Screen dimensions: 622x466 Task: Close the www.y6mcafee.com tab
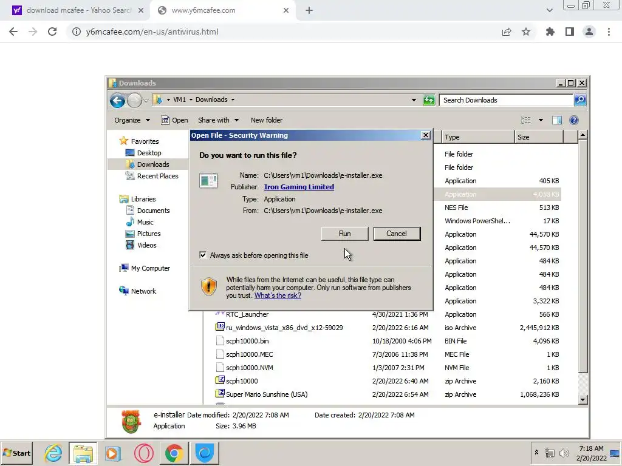pyautogui.click(x=286, y=10)
